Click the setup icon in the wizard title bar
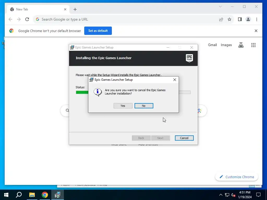The height and width of the screenshot is (200, 267). [72, 47]
